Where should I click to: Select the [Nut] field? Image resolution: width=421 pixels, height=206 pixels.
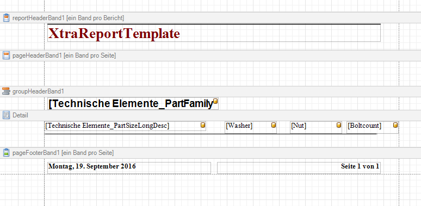316,127
